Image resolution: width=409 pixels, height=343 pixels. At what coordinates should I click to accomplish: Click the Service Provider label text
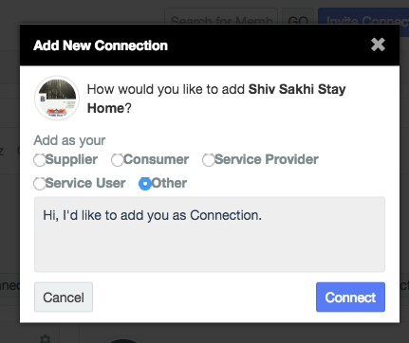pyautogui.click(x=267, y=159)
